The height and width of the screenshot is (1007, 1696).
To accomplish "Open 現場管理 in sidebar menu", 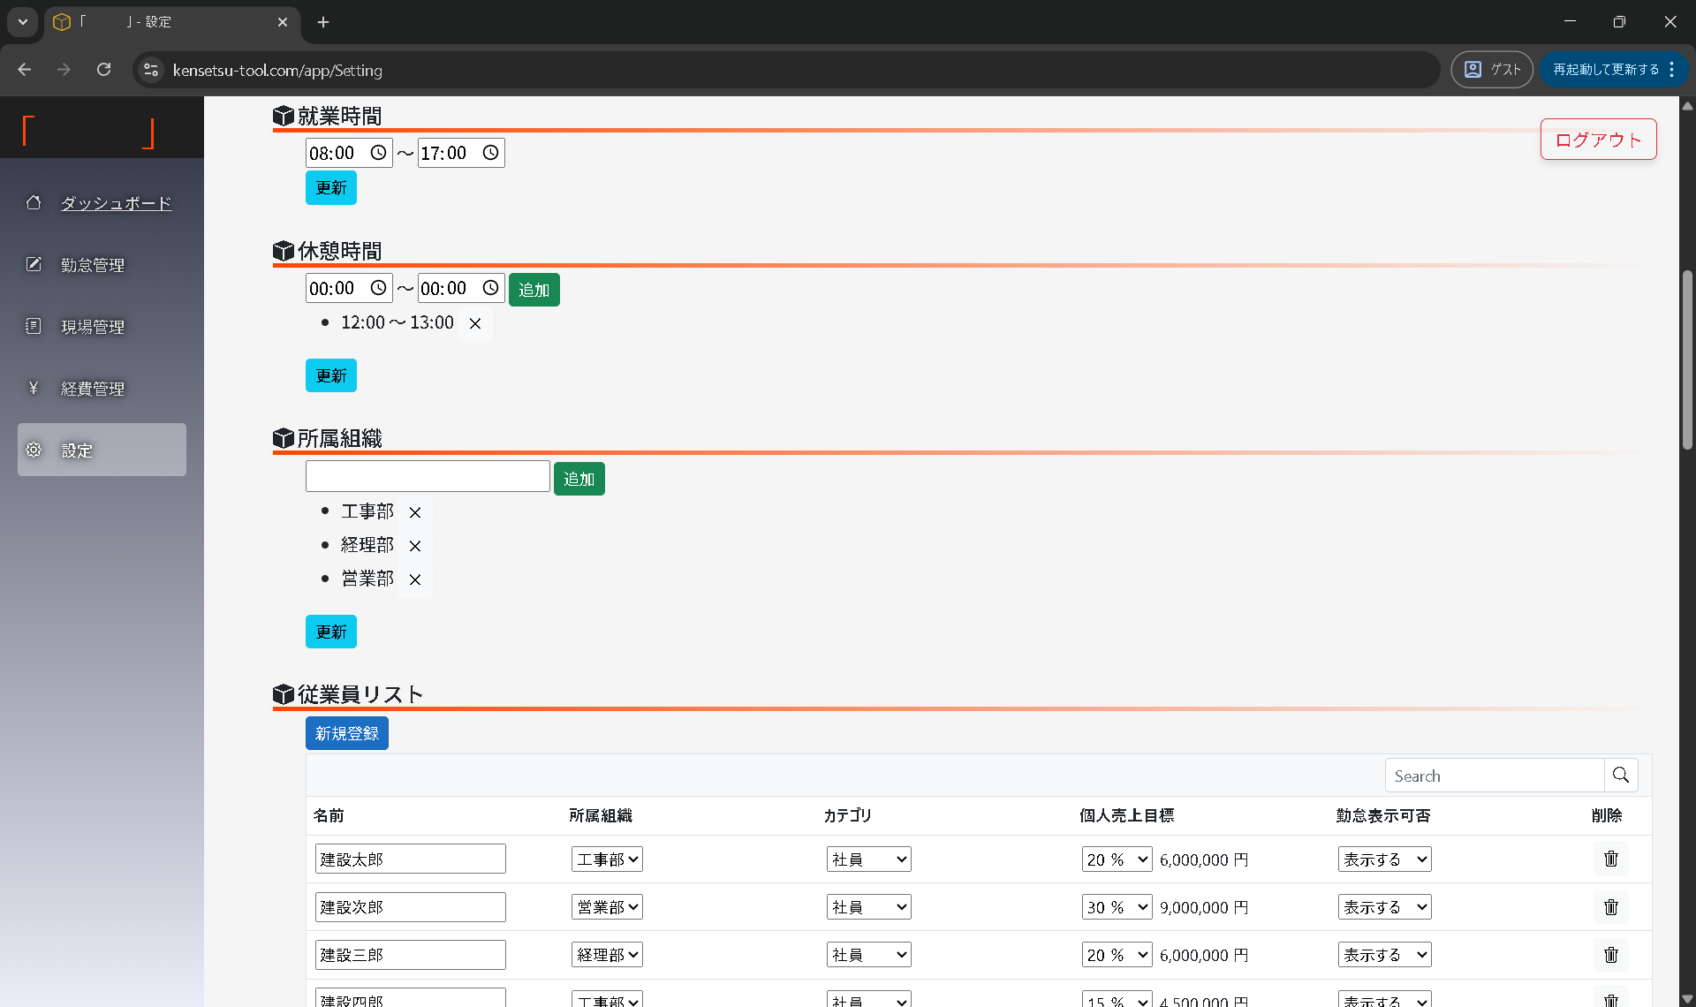I will click(x=92, y=327).
